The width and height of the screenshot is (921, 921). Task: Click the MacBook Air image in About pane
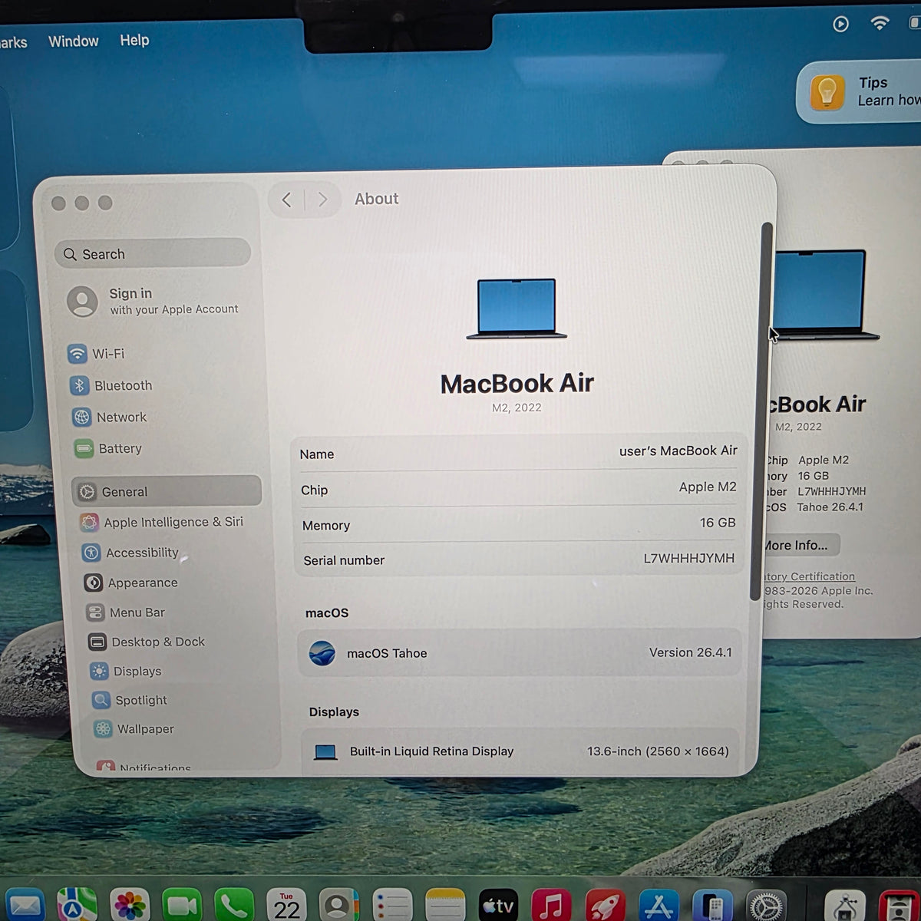tap(517, 309)
